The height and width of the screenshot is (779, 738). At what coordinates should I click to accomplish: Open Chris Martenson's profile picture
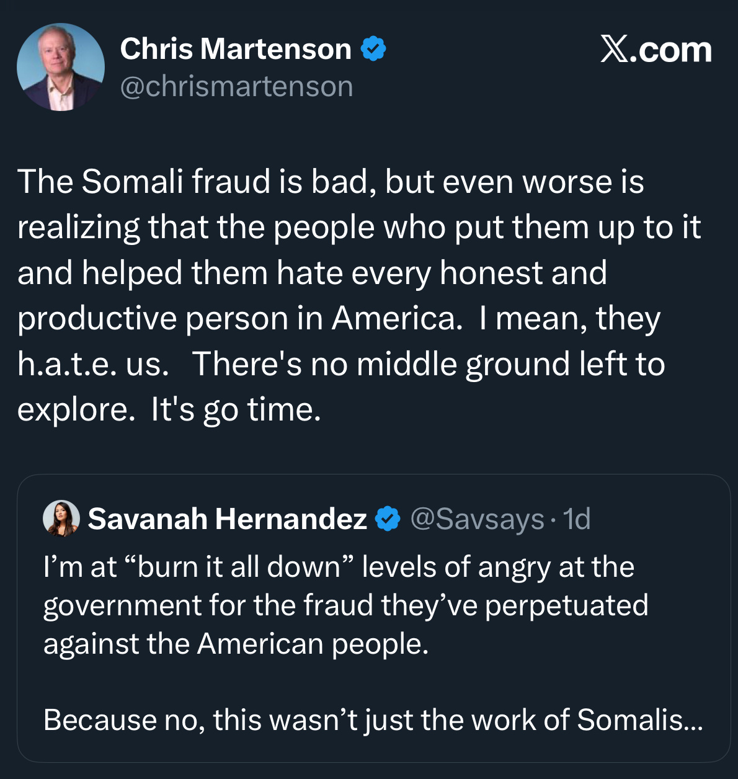pos(61,67)
